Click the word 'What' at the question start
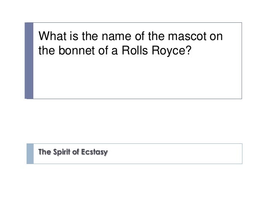269x202 pixels. tap(53, 36)
